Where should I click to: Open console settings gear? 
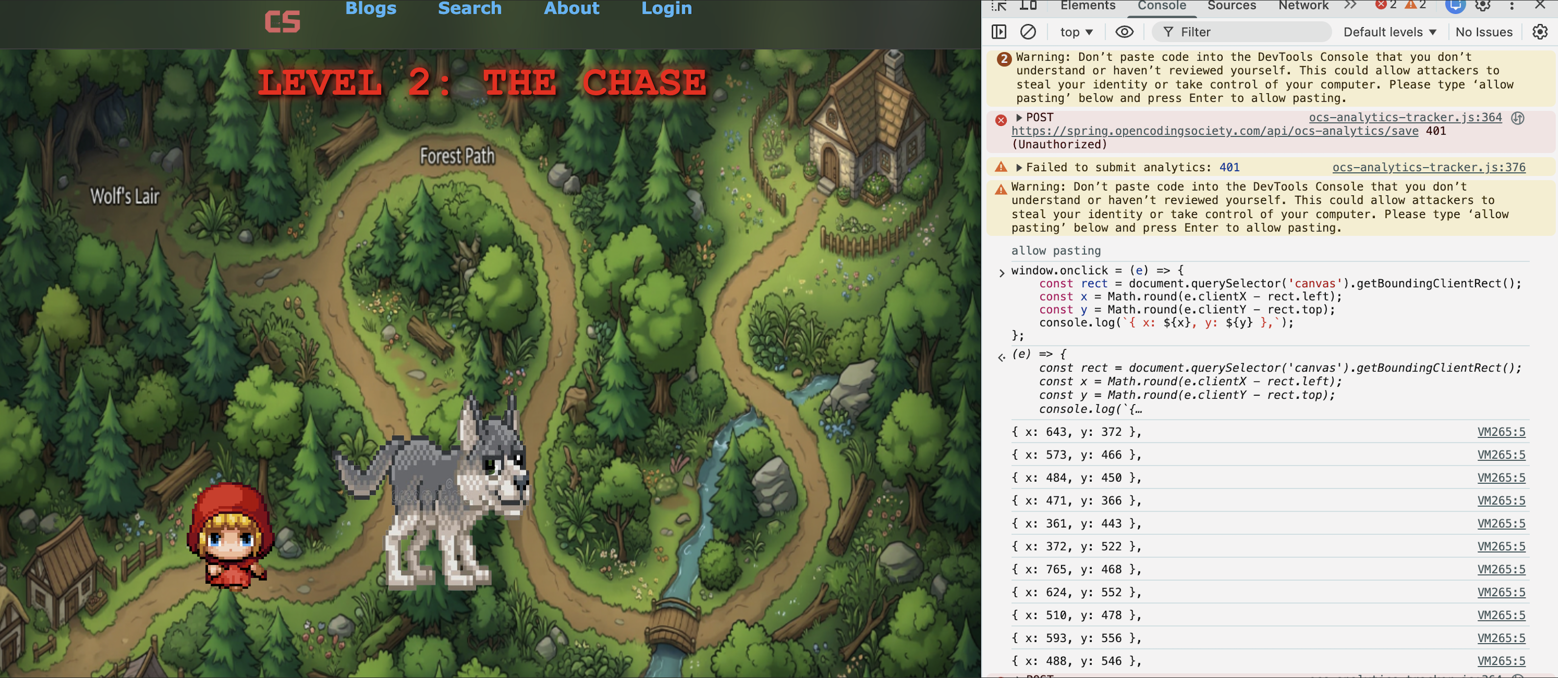click(x=1539, y=32)
